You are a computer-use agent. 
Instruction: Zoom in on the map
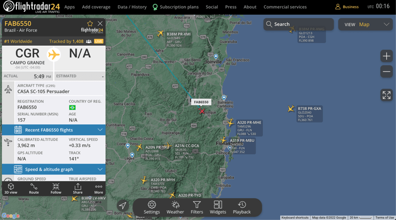tap(387, 56)
